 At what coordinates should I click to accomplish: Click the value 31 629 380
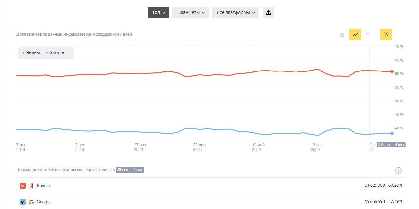point(375,185)
